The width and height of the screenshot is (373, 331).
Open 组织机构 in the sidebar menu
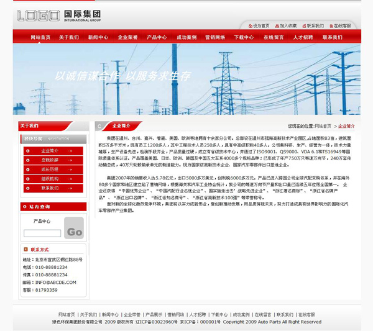50,179
